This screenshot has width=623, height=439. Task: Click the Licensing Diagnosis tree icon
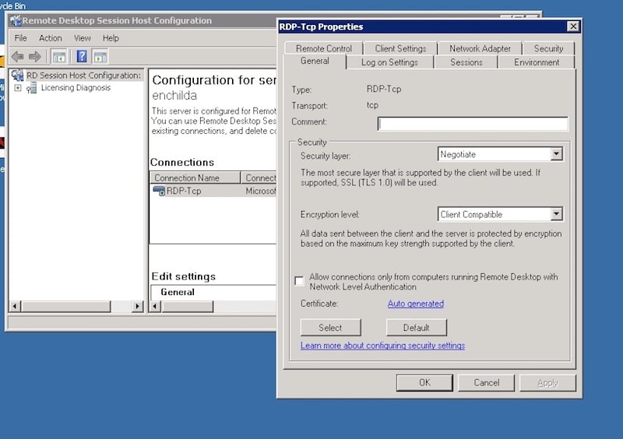tap(31, 88)
